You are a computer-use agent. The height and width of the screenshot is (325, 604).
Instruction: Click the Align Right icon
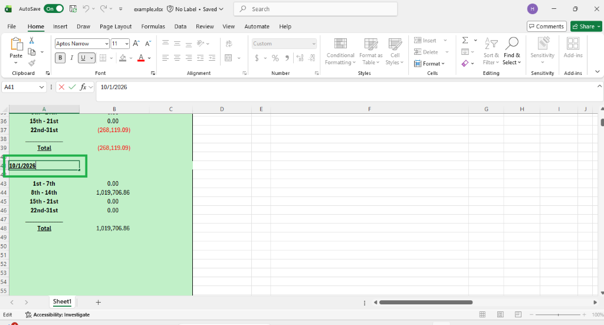[189, 58]
